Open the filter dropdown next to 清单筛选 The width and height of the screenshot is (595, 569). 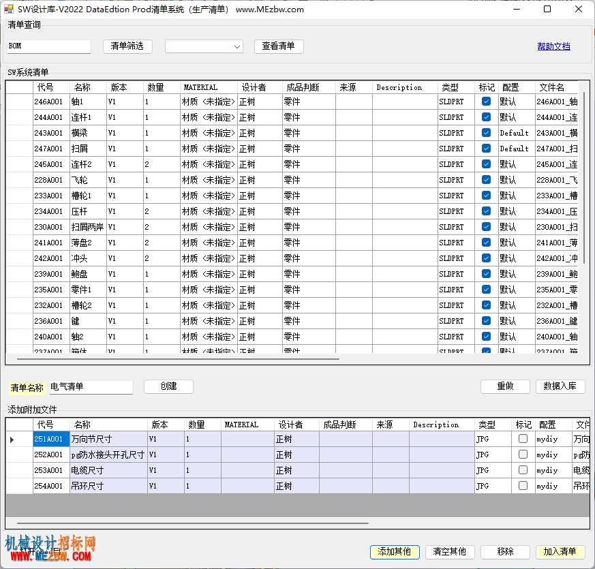pos(204,46)
